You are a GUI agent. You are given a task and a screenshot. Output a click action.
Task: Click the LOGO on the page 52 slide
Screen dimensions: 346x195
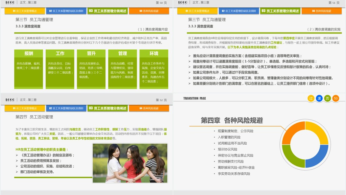click(x=10, y=100)
